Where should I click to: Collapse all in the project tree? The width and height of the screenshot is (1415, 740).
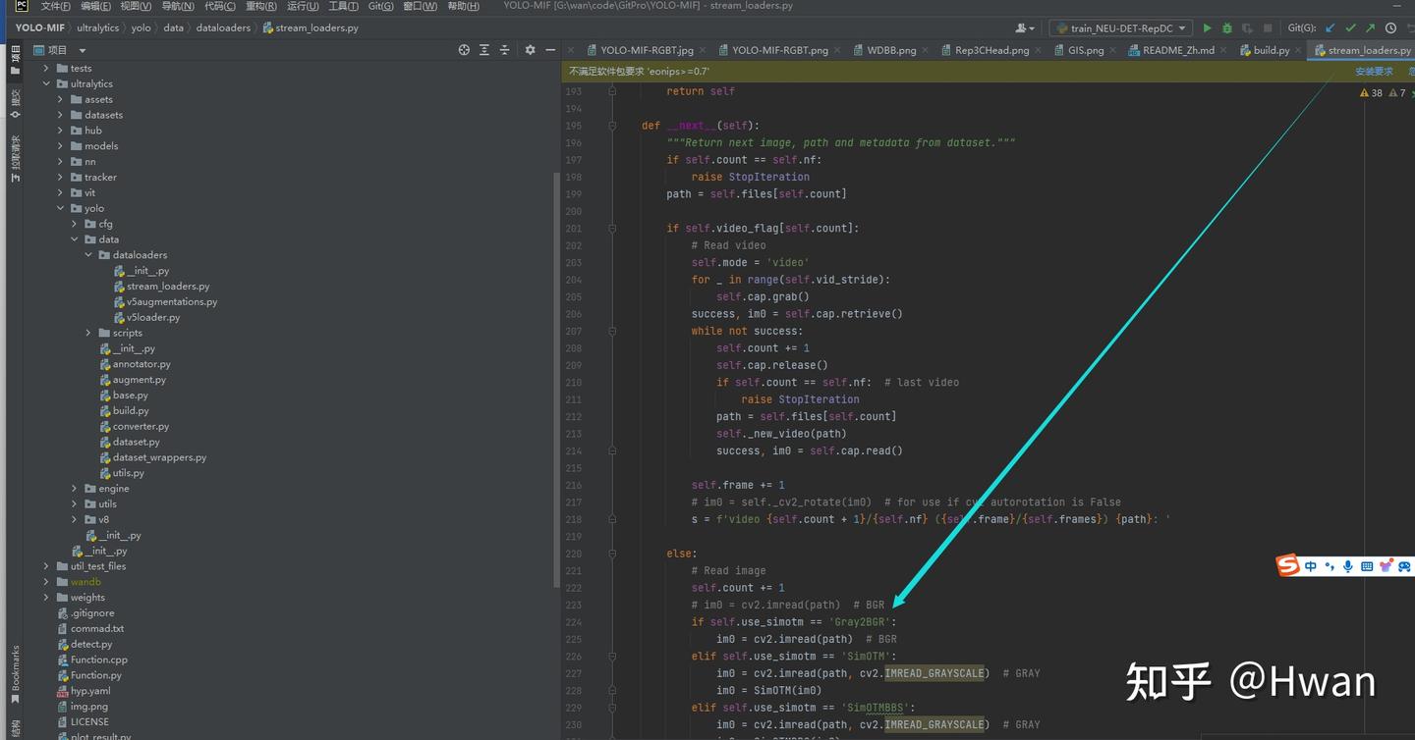(x=504, y=50)
